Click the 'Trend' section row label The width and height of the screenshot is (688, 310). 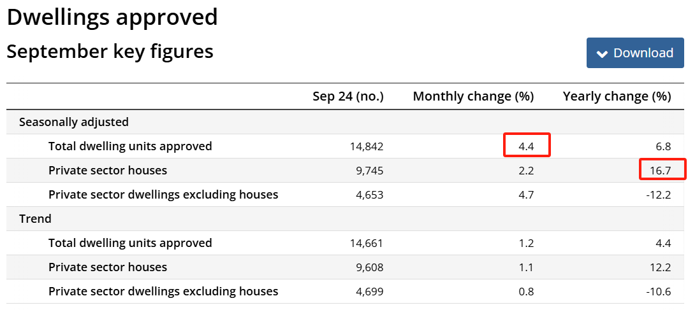pyautogui.click(x=35, y=218)
